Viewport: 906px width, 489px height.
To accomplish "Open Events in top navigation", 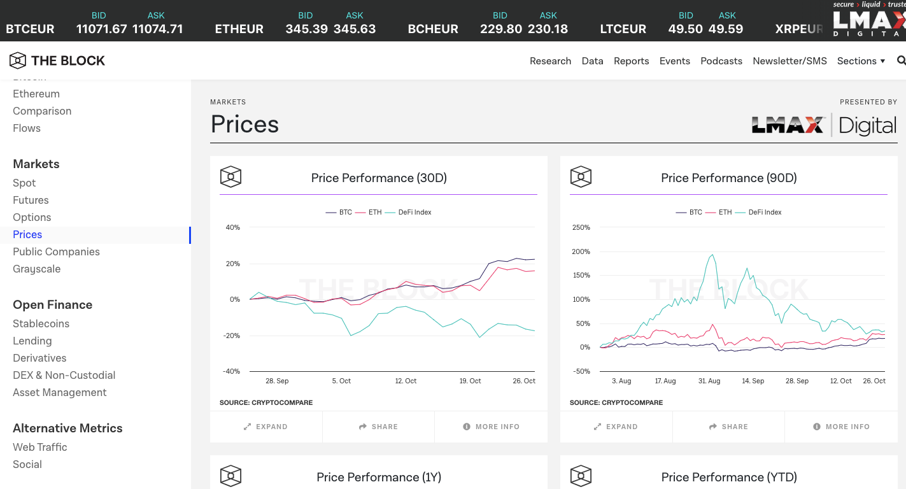I will [674, 60].
